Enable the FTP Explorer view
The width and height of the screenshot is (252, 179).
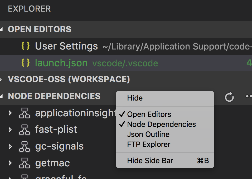(149, 144)
